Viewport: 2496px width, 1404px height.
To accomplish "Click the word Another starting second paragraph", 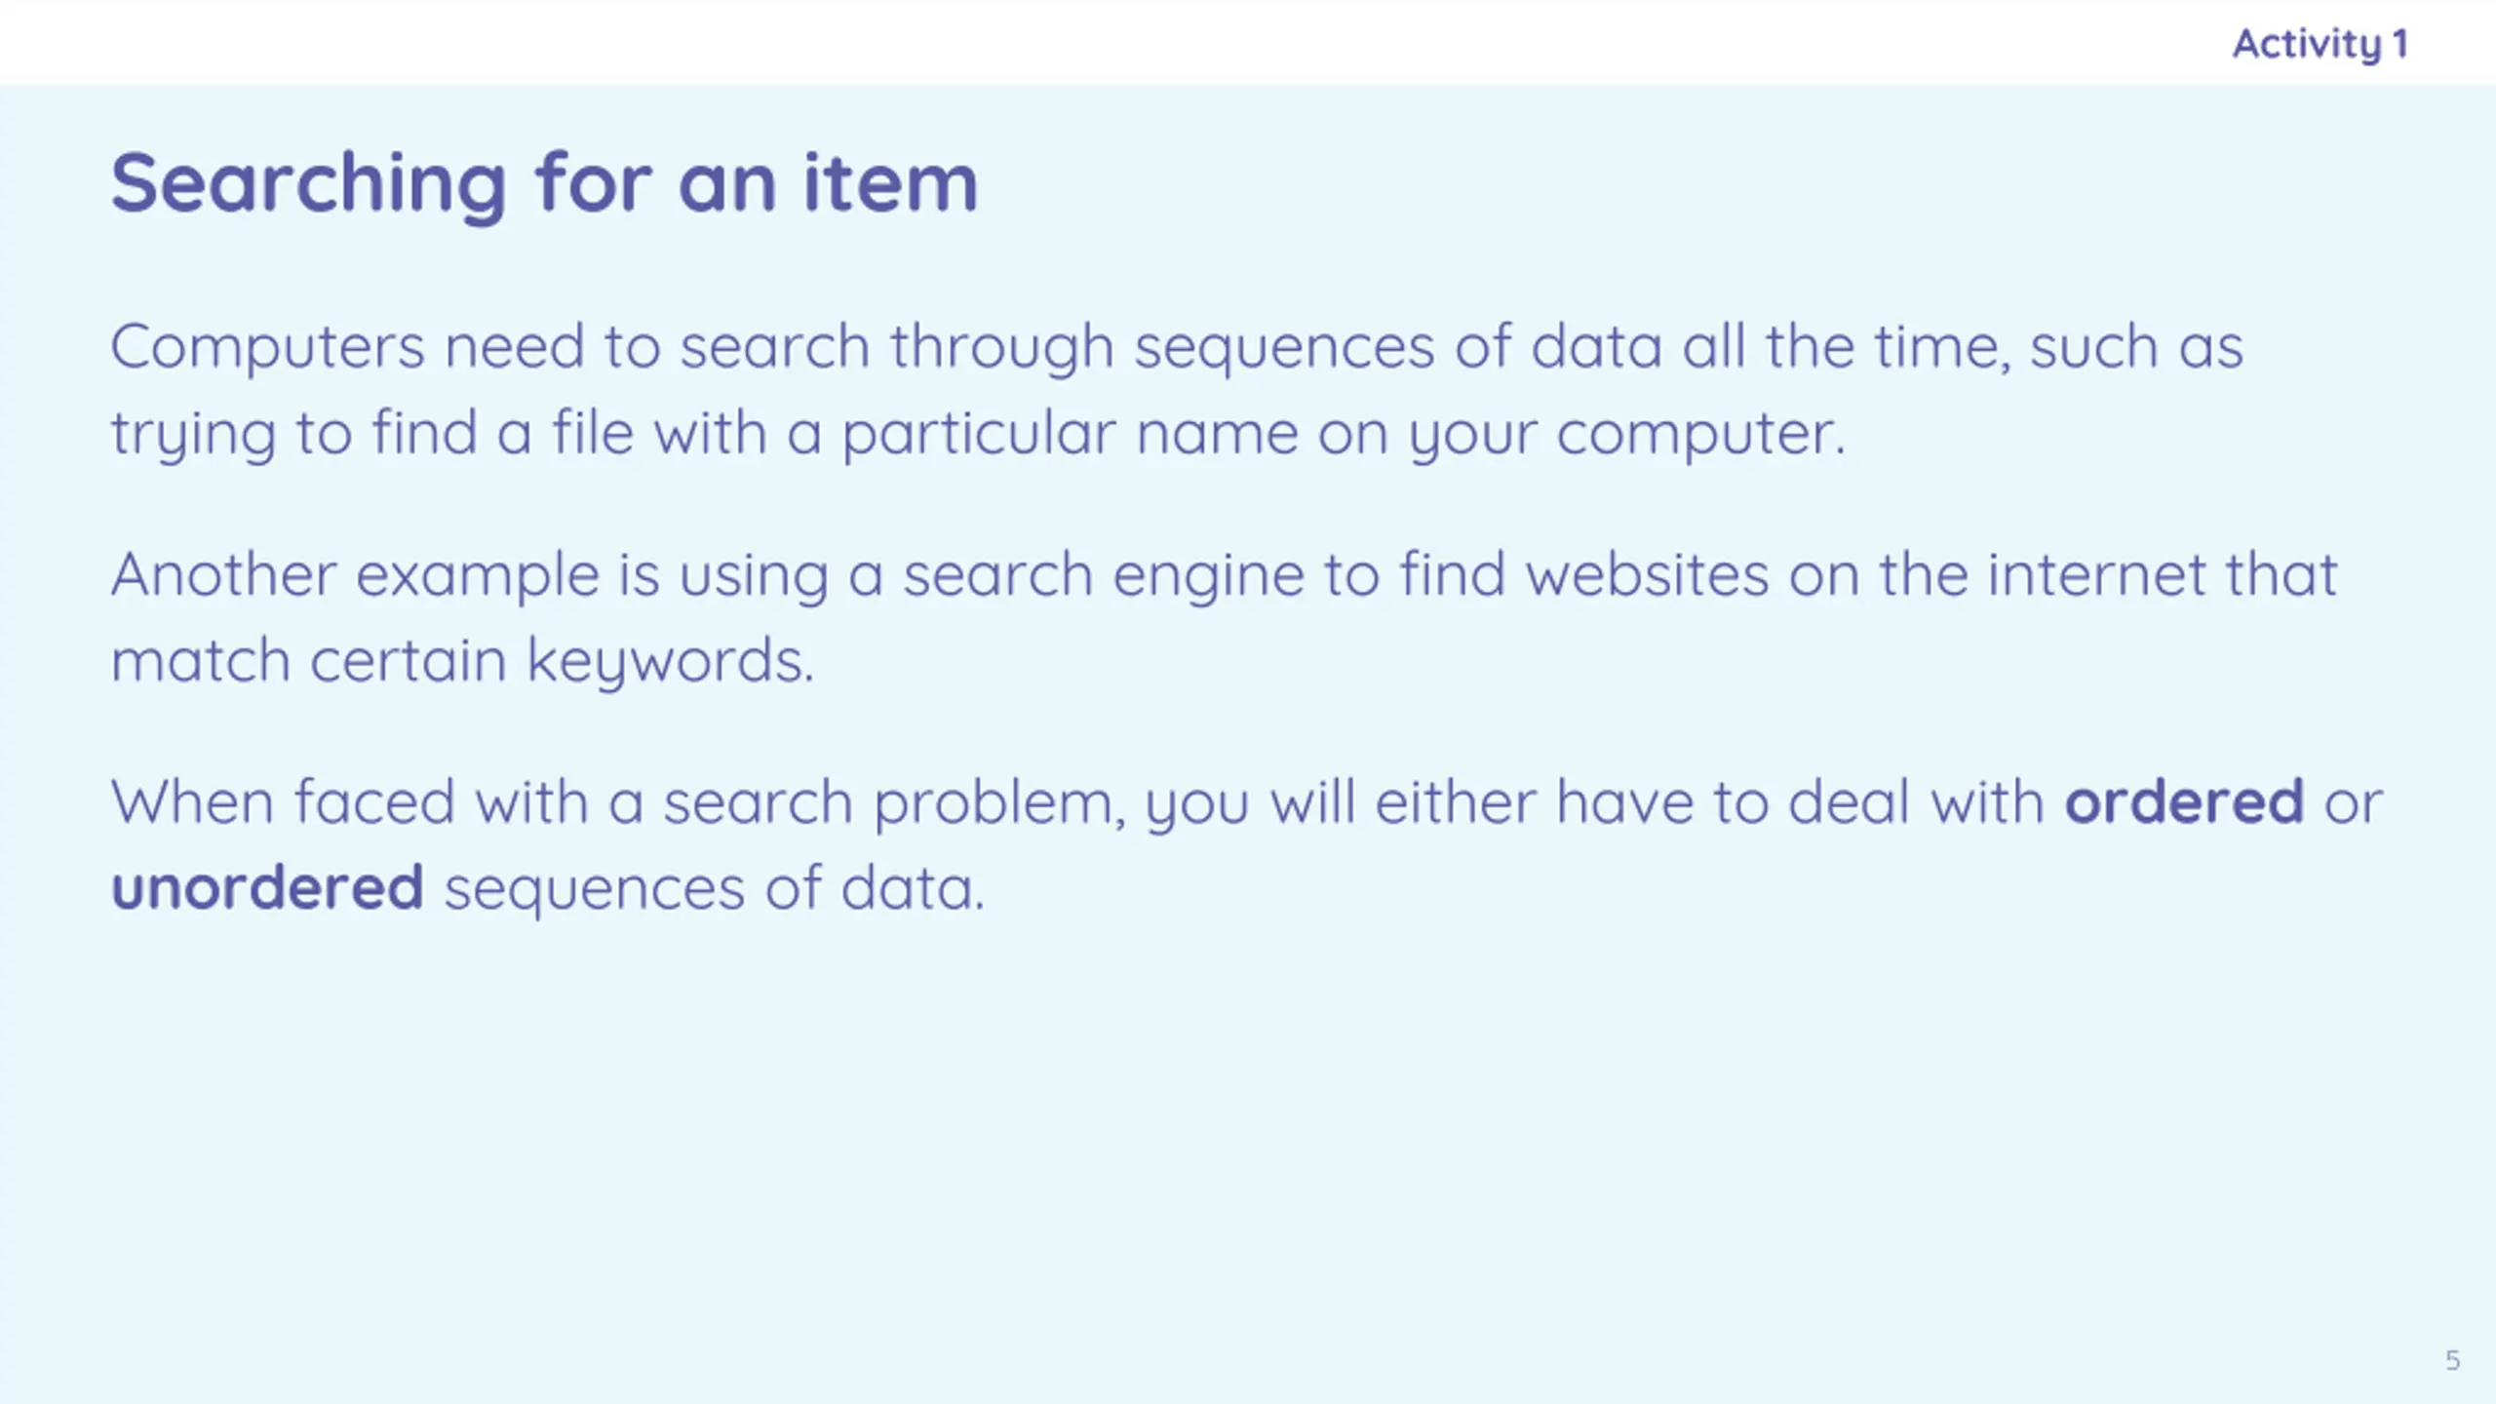I will pos(223,574).
